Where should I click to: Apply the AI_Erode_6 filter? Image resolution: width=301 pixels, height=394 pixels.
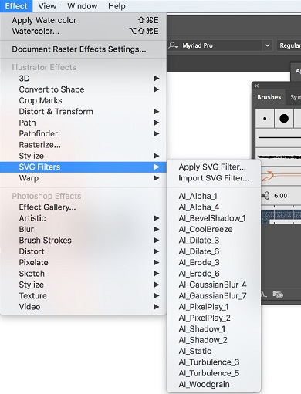coord(214,274)
